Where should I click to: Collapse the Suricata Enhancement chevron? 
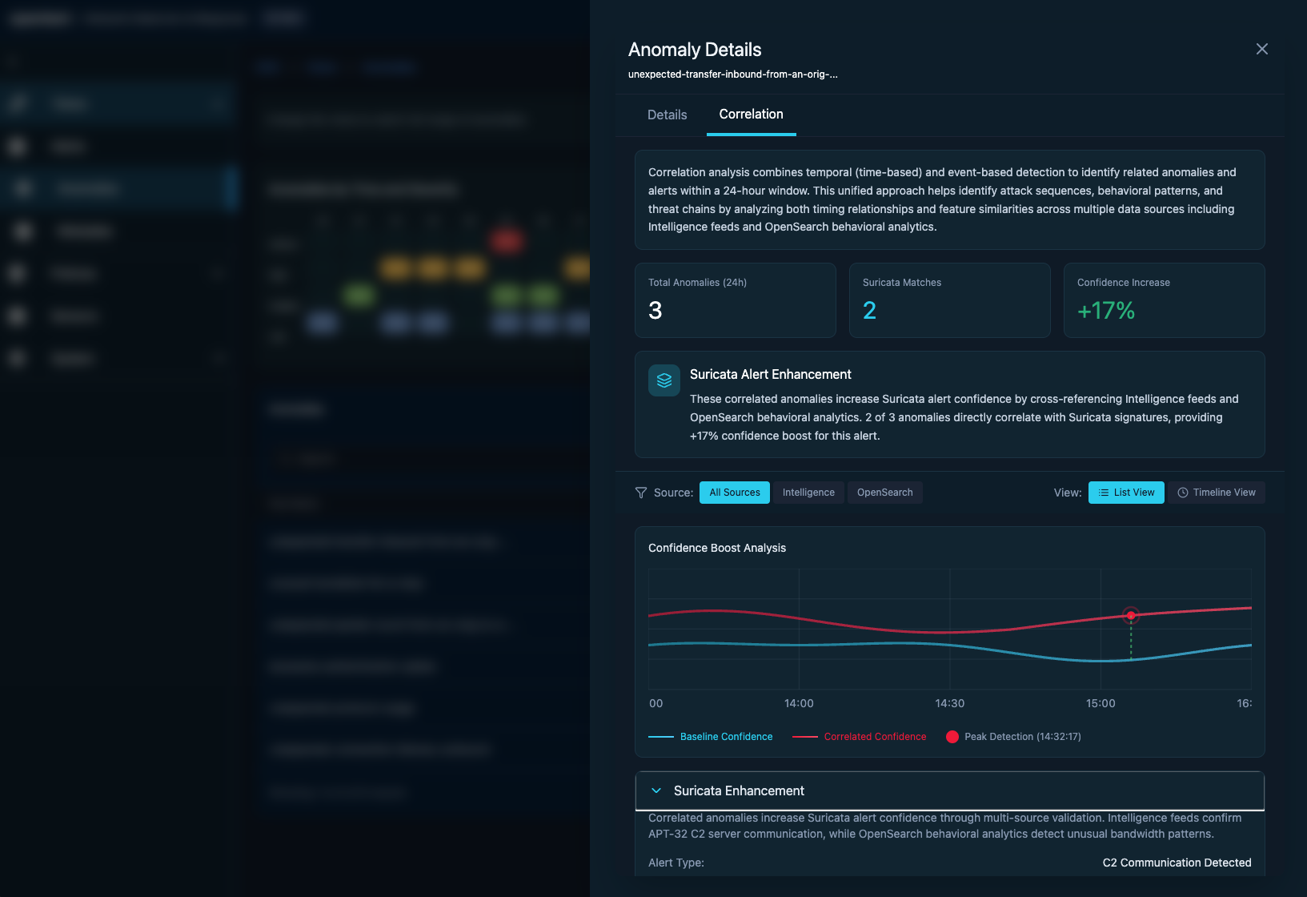pyautogui.click(x=656, y=790)
